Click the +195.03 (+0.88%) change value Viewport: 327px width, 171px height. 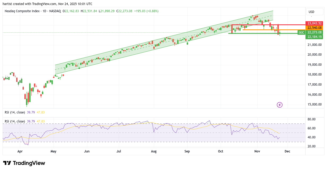pyautogui.click(x=146, y=11)
